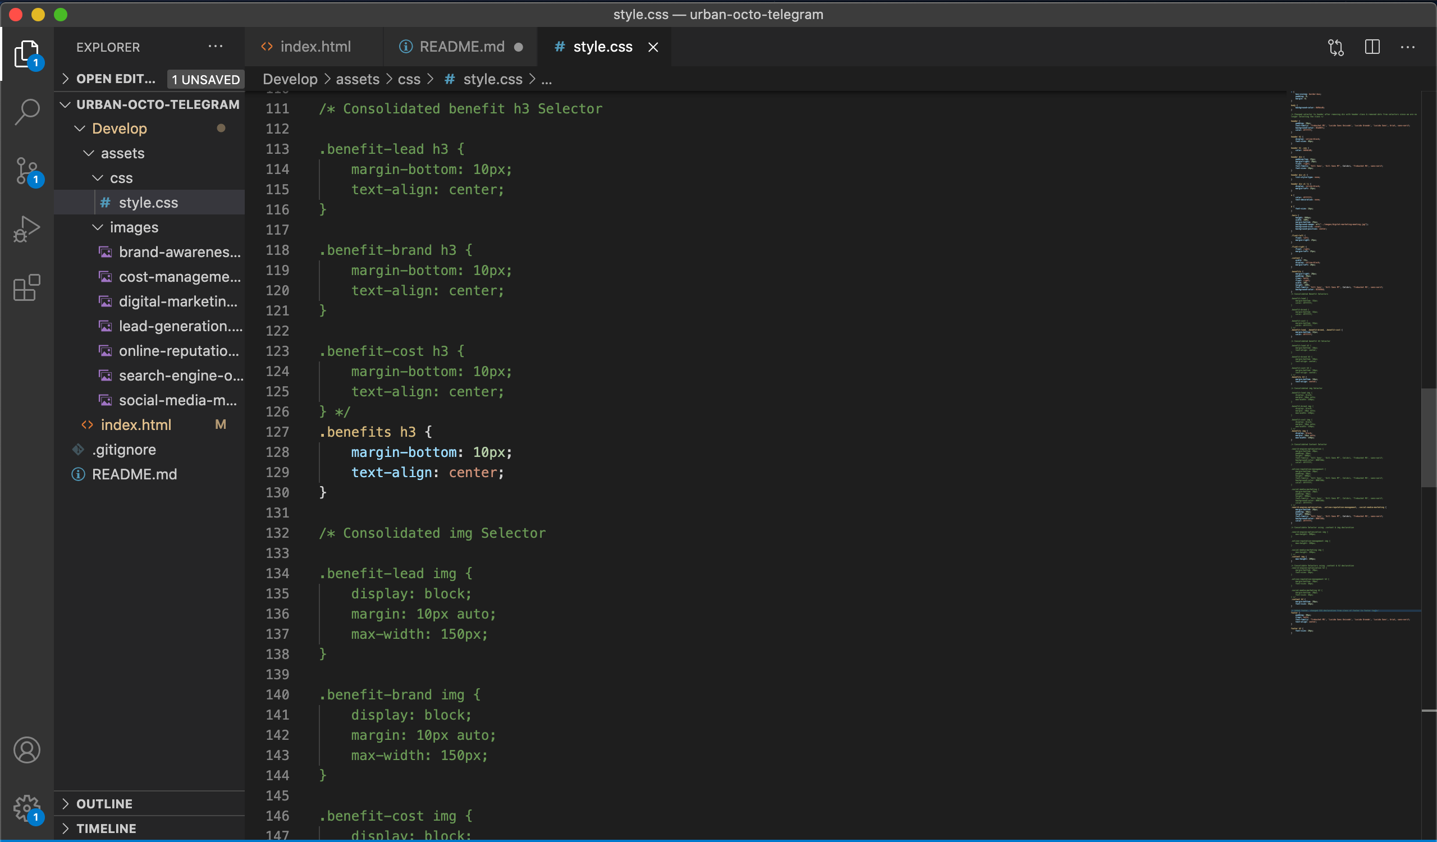
Task: Click .benefits h3 selector on line 127
Action: [x=367, y=432]
